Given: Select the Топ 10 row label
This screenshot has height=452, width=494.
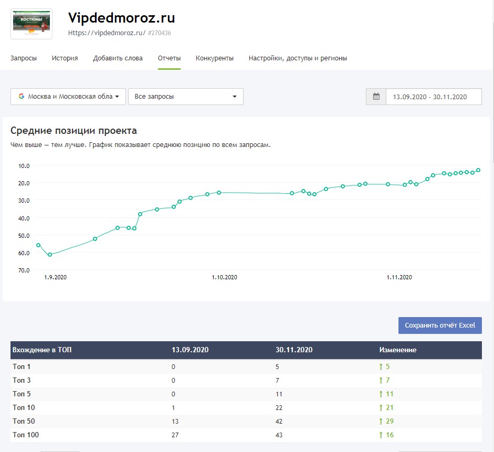Looking at the screenshot, I should (24, 407).
